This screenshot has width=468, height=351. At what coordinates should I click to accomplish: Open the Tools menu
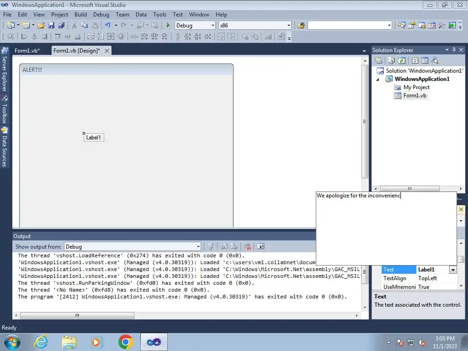pyautogui.click(x=160, y=14)
